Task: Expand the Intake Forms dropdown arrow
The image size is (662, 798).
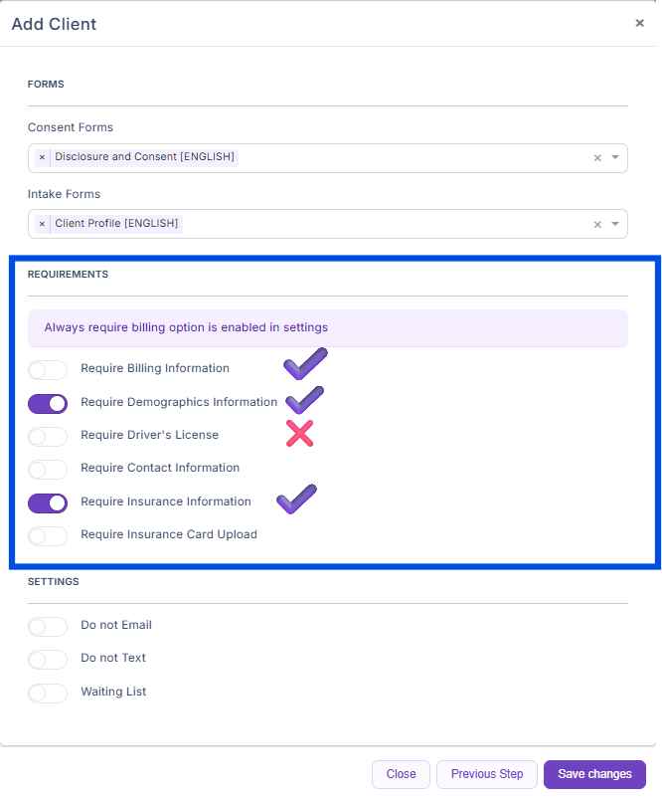Action: tap(615, 225)
